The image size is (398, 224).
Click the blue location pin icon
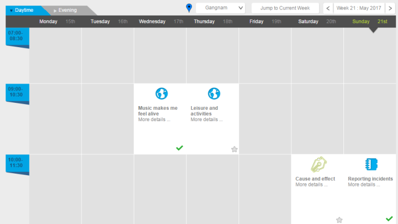pyautogui.click(x=189, y=8)
